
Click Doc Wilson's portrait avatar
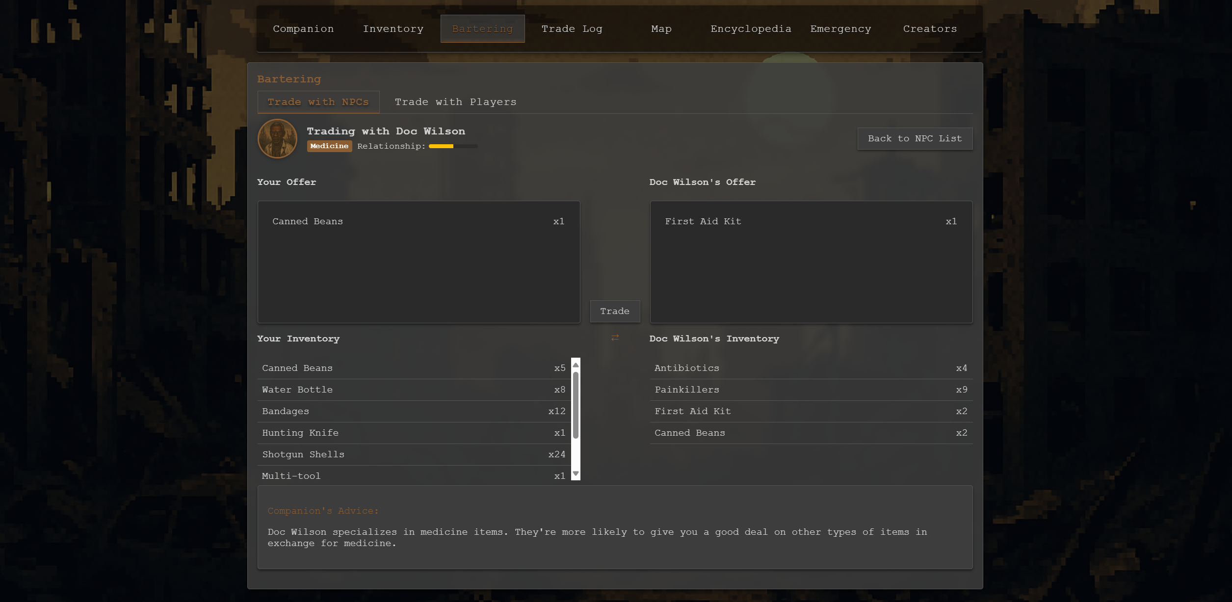[x=277, y=139]
